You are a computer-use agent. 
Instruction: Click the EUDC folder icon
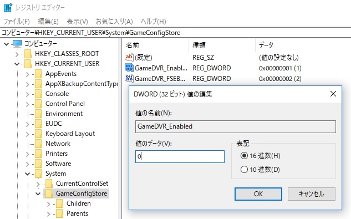[38, 124]
